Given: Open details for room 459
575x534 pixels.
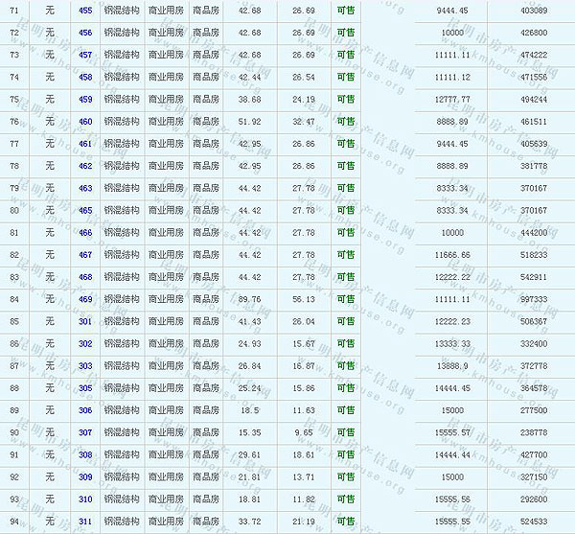Looking at the screenshot, I should pos(86,100).
